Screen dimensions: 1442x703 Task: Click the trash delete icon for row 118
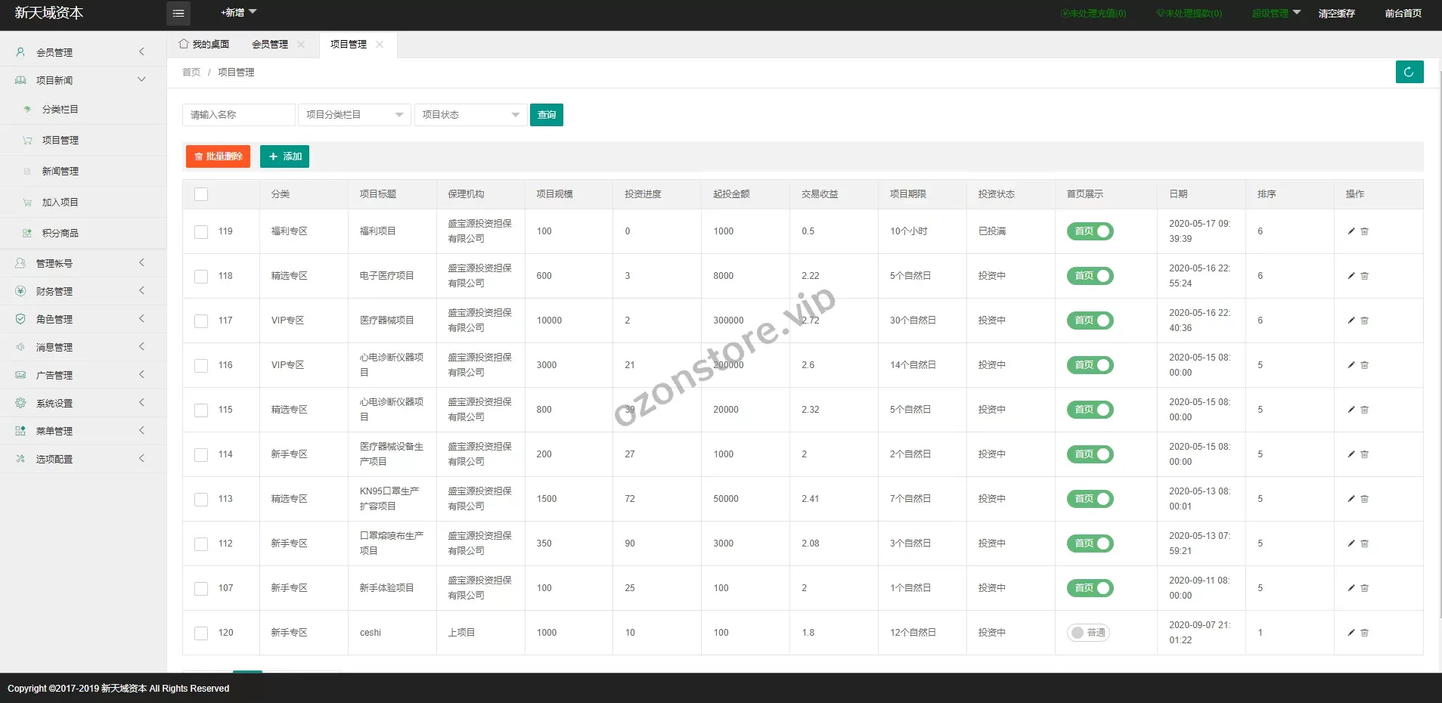tap(1365, 276)
